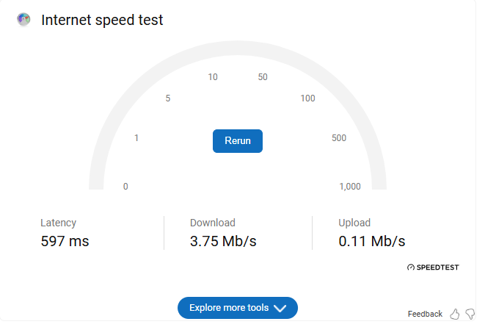Click the 50 label on the gauge
Viewport: 485px width, 327px height.
[x=263, y=77]
